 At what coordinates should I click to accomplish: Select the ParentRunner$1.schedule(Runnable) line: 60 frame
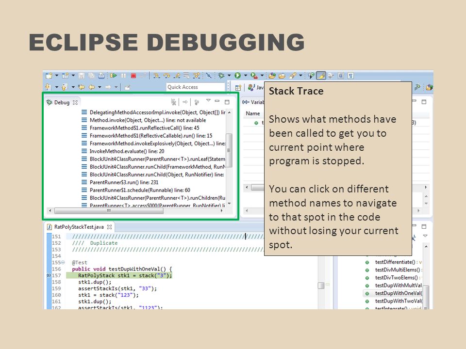136,190
